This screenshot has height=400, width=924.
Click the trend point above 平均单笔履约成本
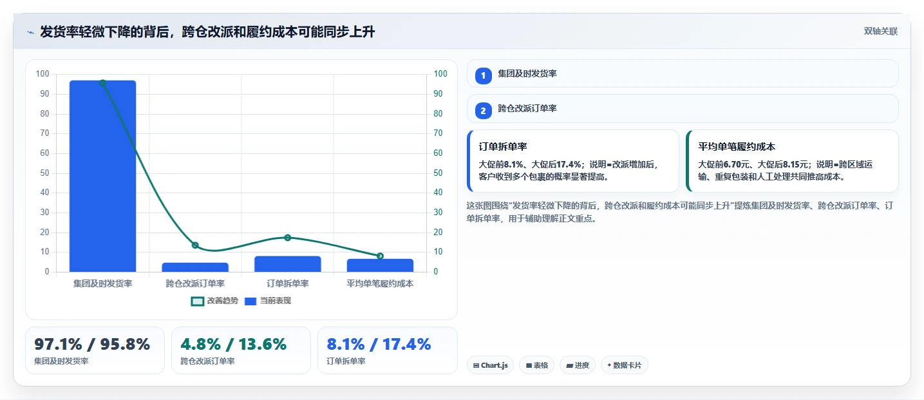click(380, 256)
